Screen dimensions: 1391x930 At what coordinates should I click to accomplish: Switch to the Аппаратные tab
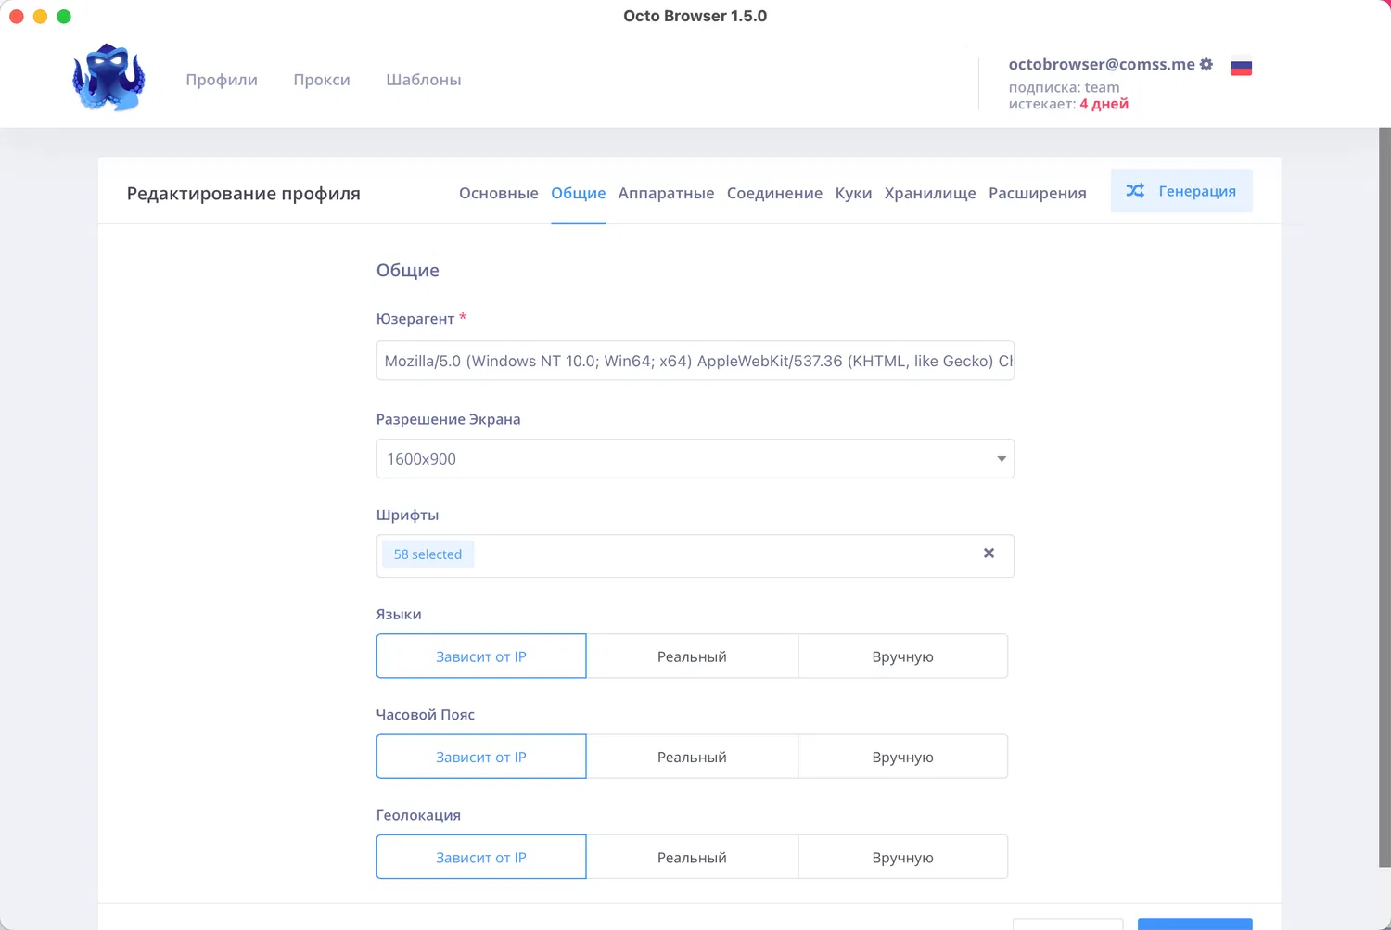pos(666,193)
